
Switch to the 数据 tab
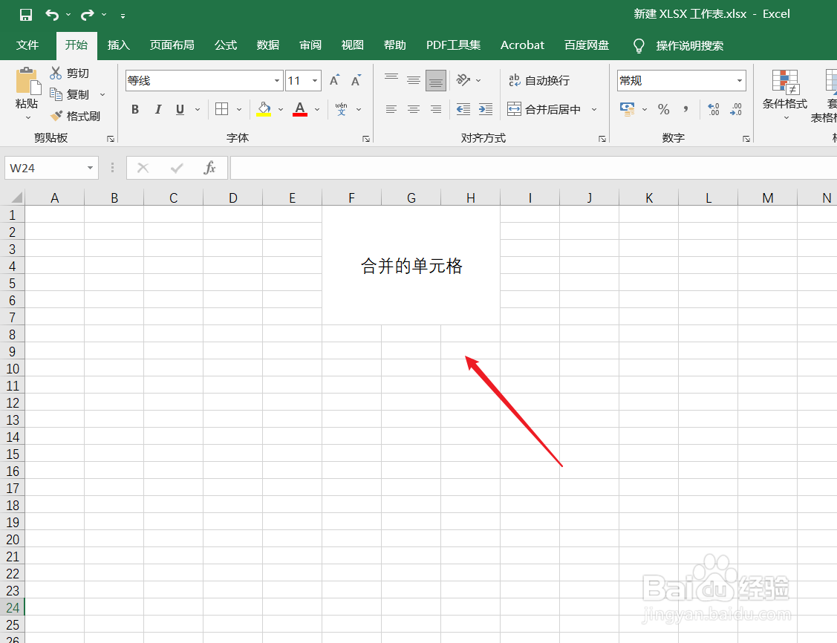pos(268,45)
